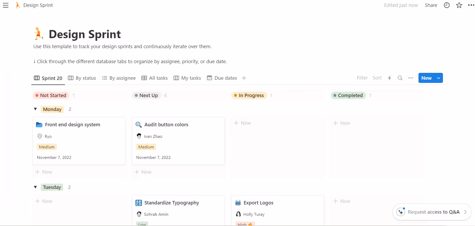Add a new database view tab
The height and width of the screenshot is (226, 475).
pyautogui.click(x=244, y=78)
